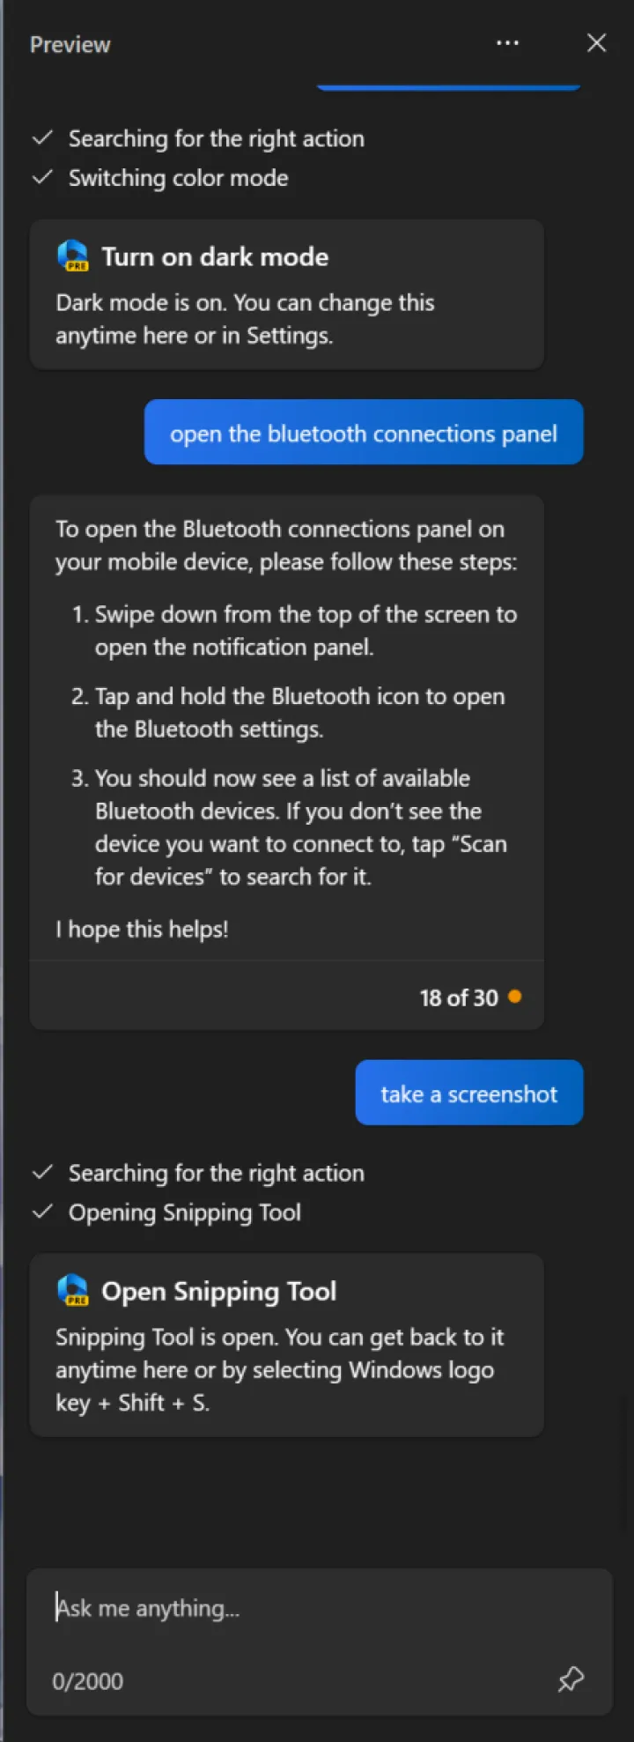The height and width of the screenshot is (1742, 634).
Task: Open the three-dot more options menu
Action: coord(507,43)
